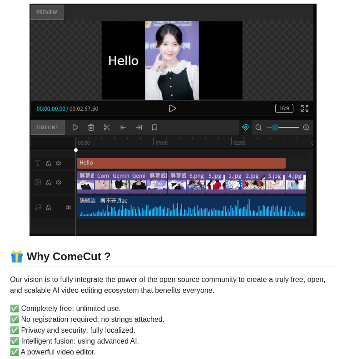Viewport: 342px width, 359px height.
Task: Hide the text track with eye icon
Action: (x=59, y=163)
